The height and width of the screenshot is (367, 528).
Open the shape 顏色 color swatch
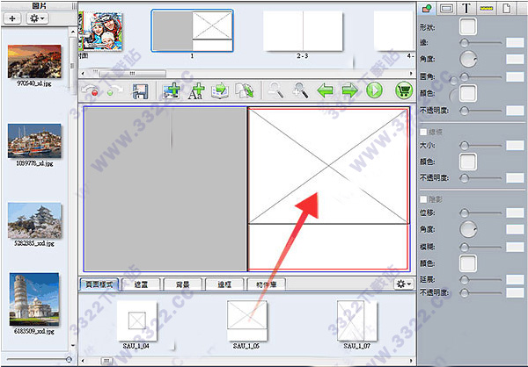point(468,93)
